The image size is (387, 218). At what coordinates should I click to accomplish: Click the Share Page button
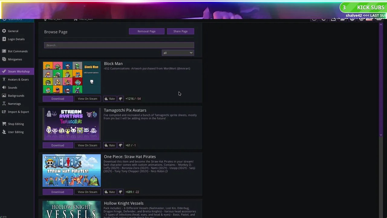(x=180, y=31)
